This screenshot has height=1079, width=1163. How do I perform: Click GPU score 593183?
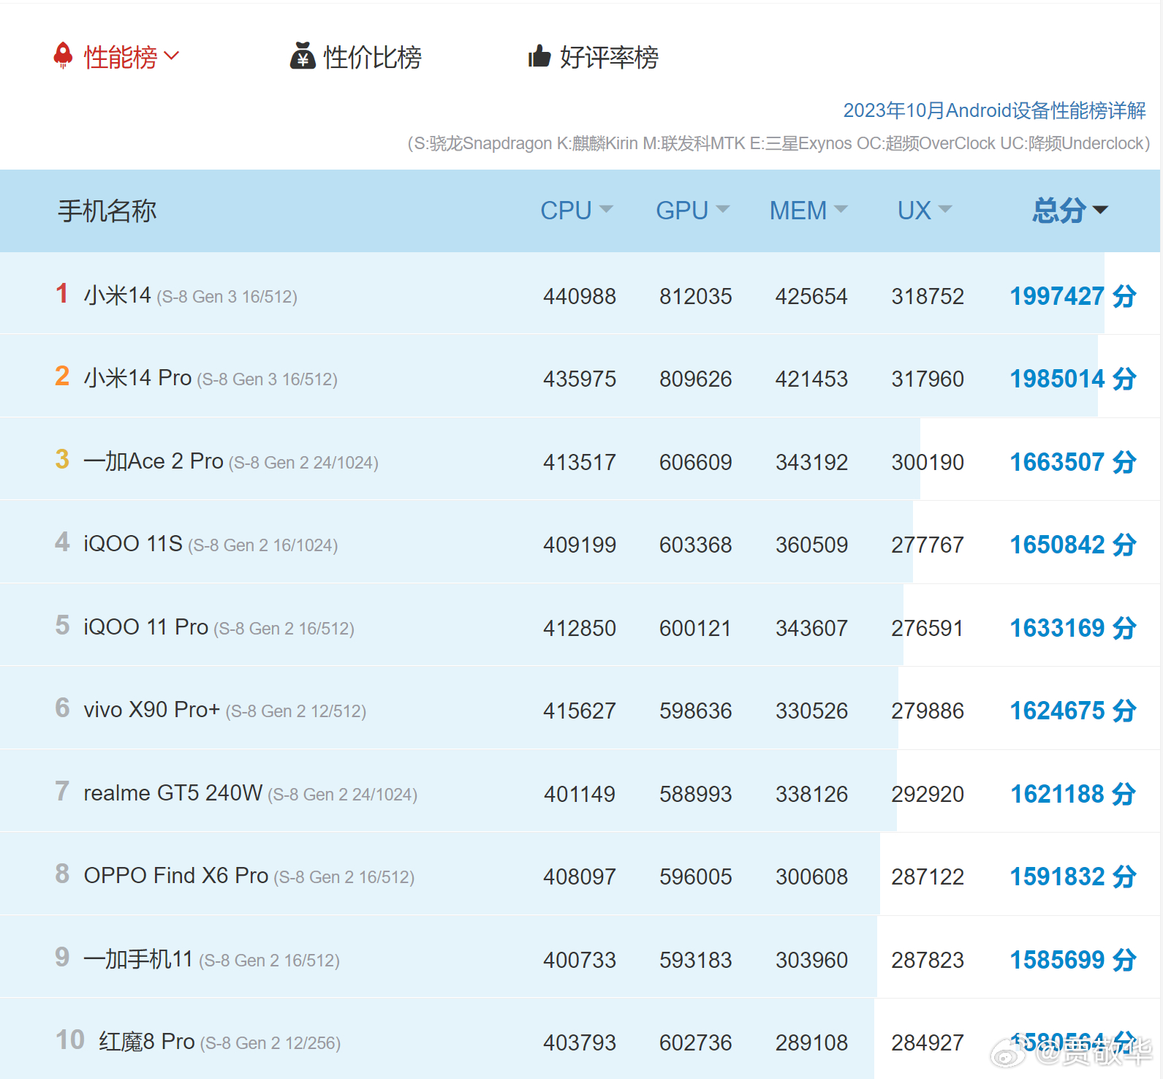(x=696, y=960)
